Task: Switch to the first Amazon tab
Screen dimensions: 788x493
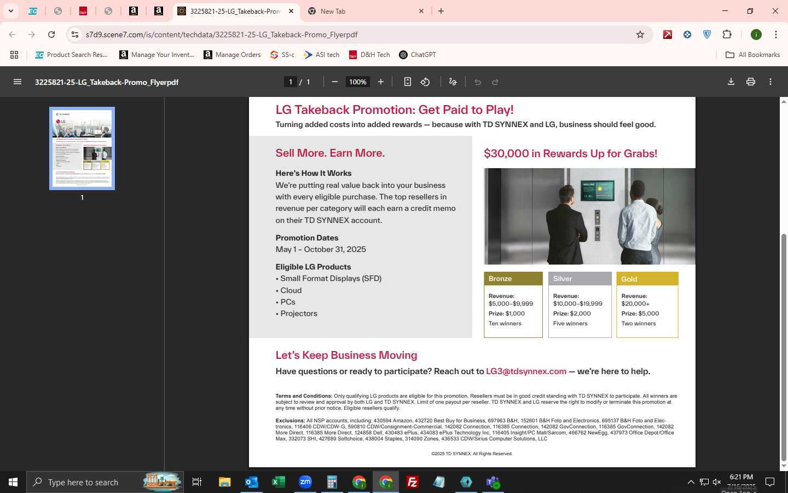Action: [x=134, y=11]
